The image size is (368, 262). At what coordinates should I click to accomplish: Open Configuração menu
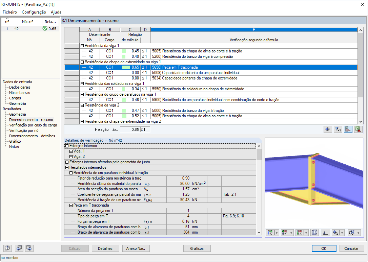pyautogui.click(x=34, y=12)
